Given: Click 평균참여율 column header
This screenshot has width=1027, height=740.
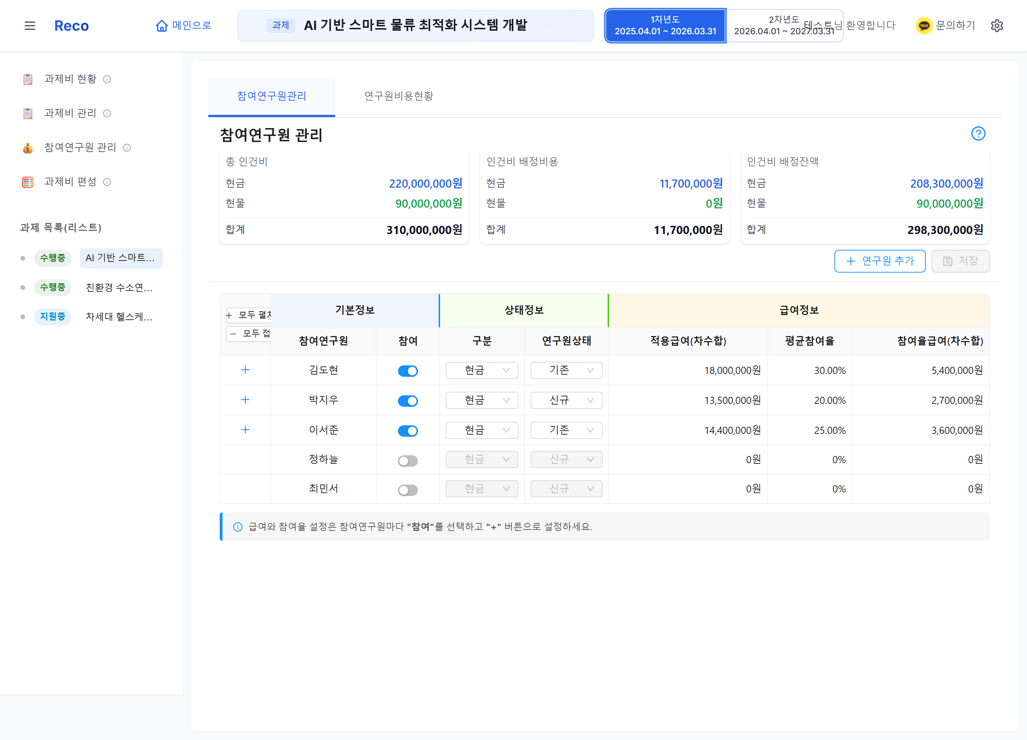Looking at the screenshot, I should 809,341.
